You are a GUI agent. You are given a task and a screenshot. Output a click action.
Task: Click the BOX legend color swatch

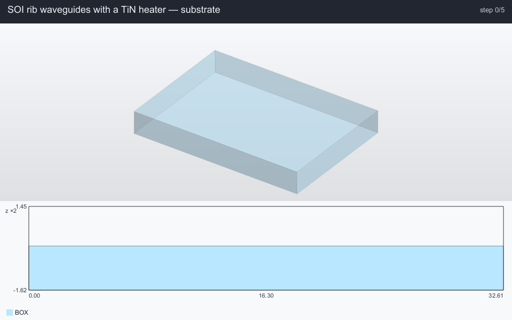click(x=10, y=313)
